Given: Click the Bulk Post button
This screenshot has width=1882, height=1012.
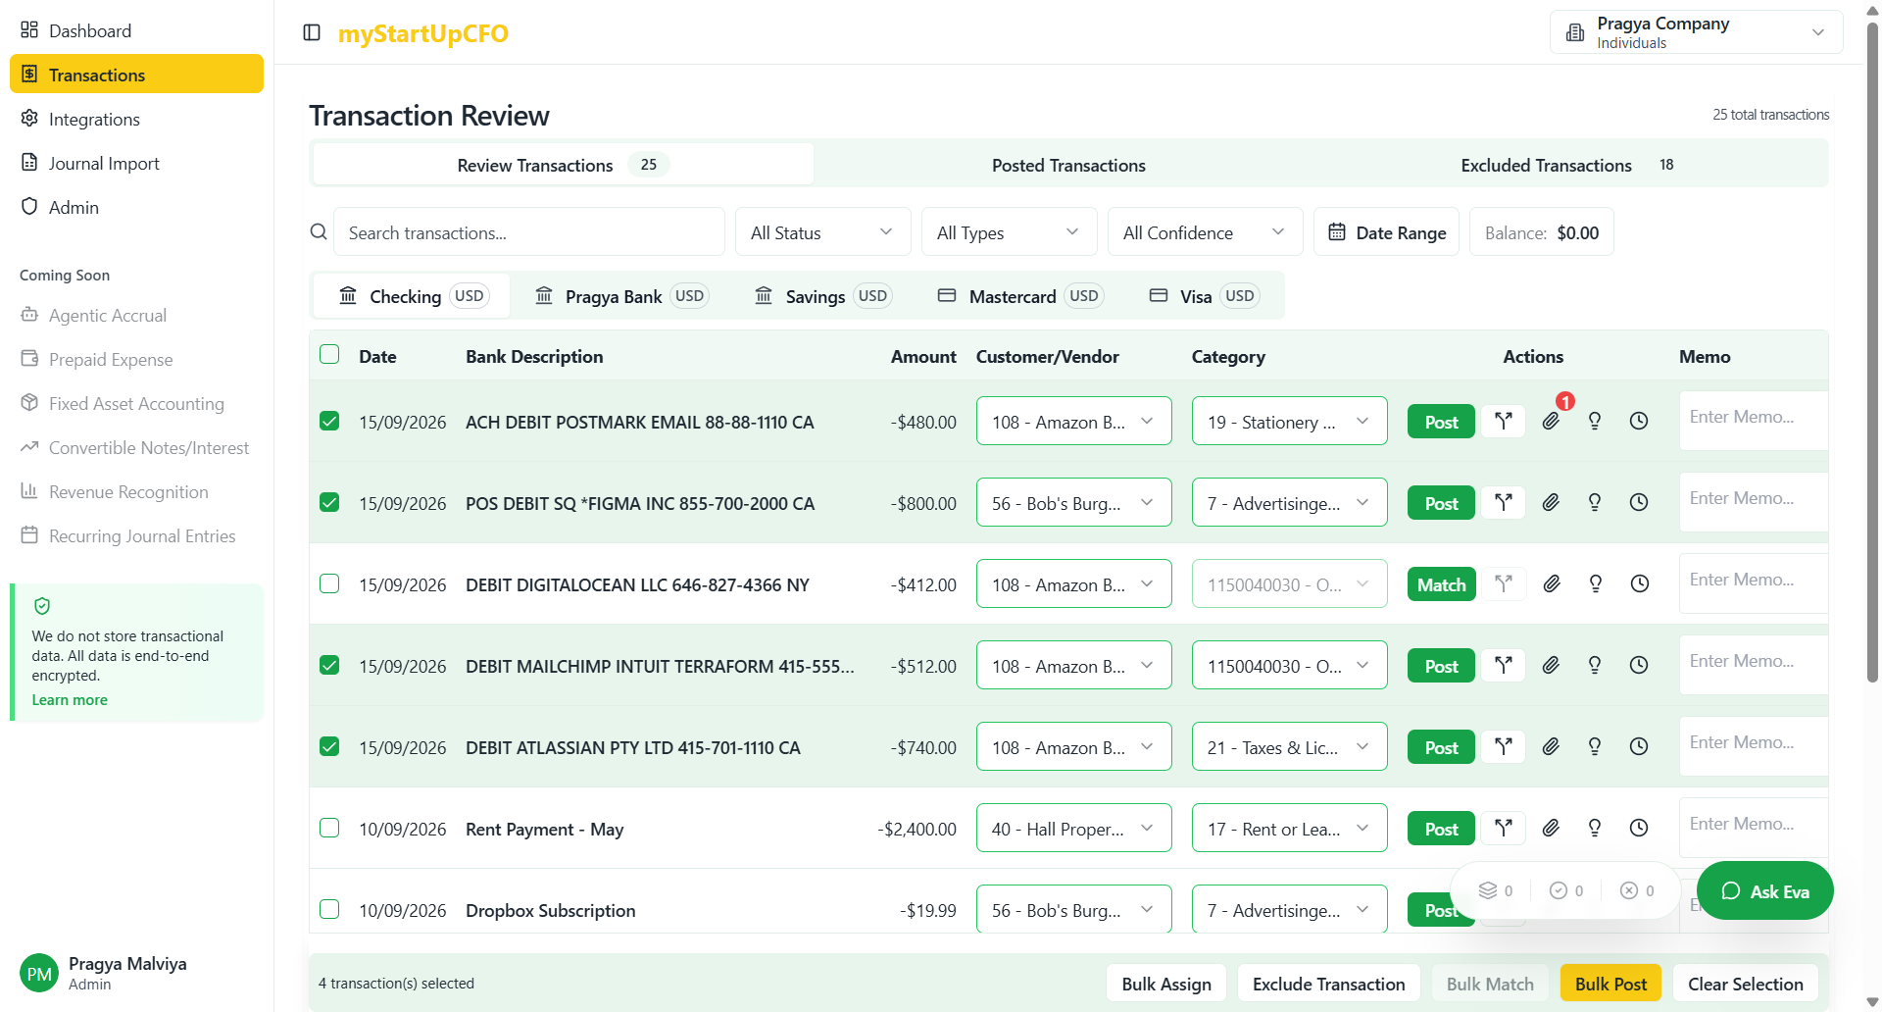Looking at the screenshot, I should (1610, 983).
